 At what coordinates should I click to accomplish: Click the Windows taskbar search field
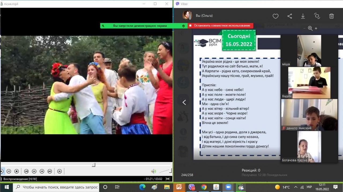(x=57, y=187)
